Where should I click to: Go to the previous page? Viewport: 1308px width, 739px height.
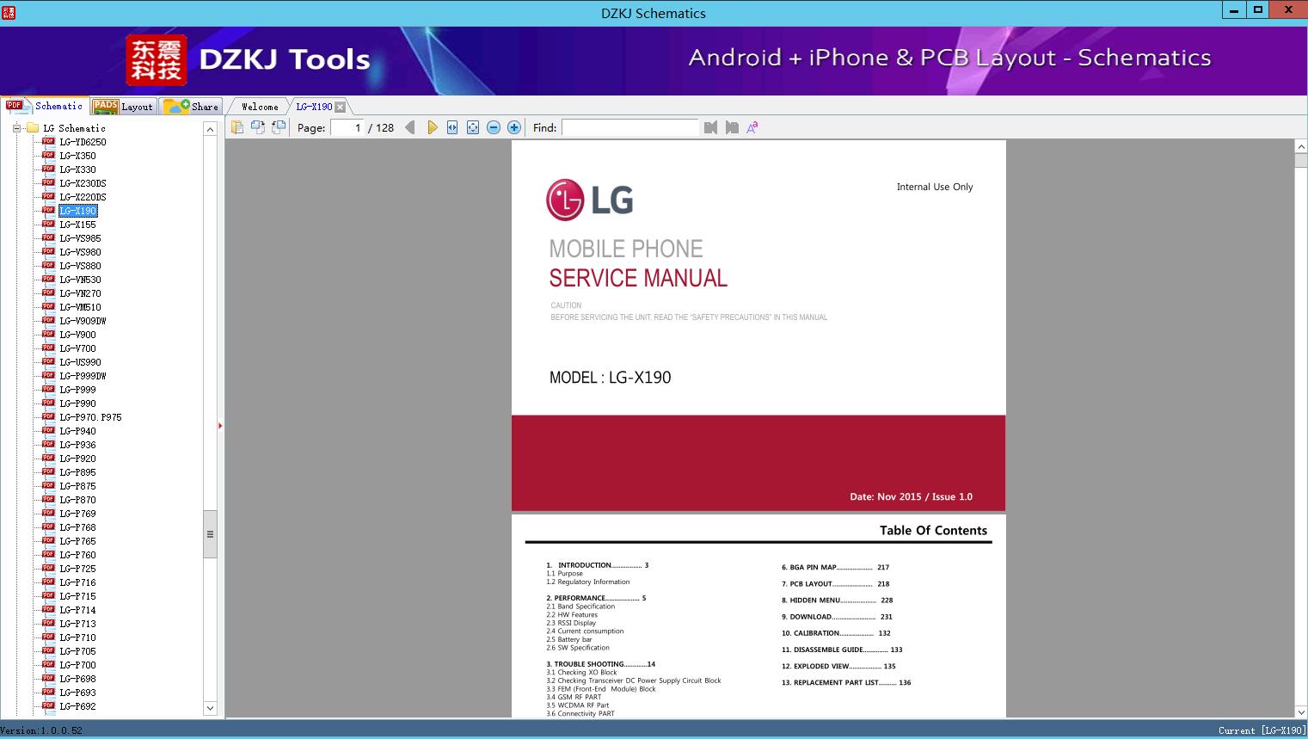click(x=410, y=127)
